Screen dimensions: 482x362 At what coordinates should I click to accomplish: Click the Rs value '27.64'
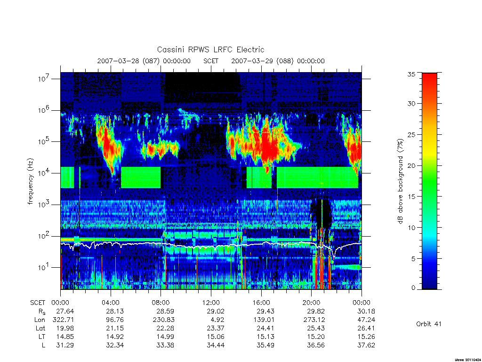tap(65, 311)
